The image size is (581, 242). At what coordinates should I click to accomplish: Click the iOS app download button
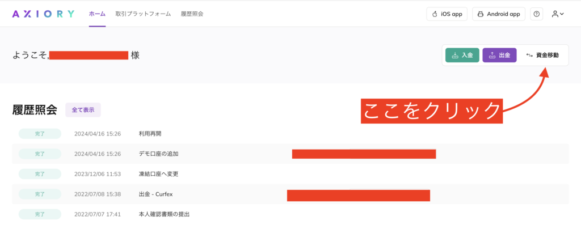[447, 14]
